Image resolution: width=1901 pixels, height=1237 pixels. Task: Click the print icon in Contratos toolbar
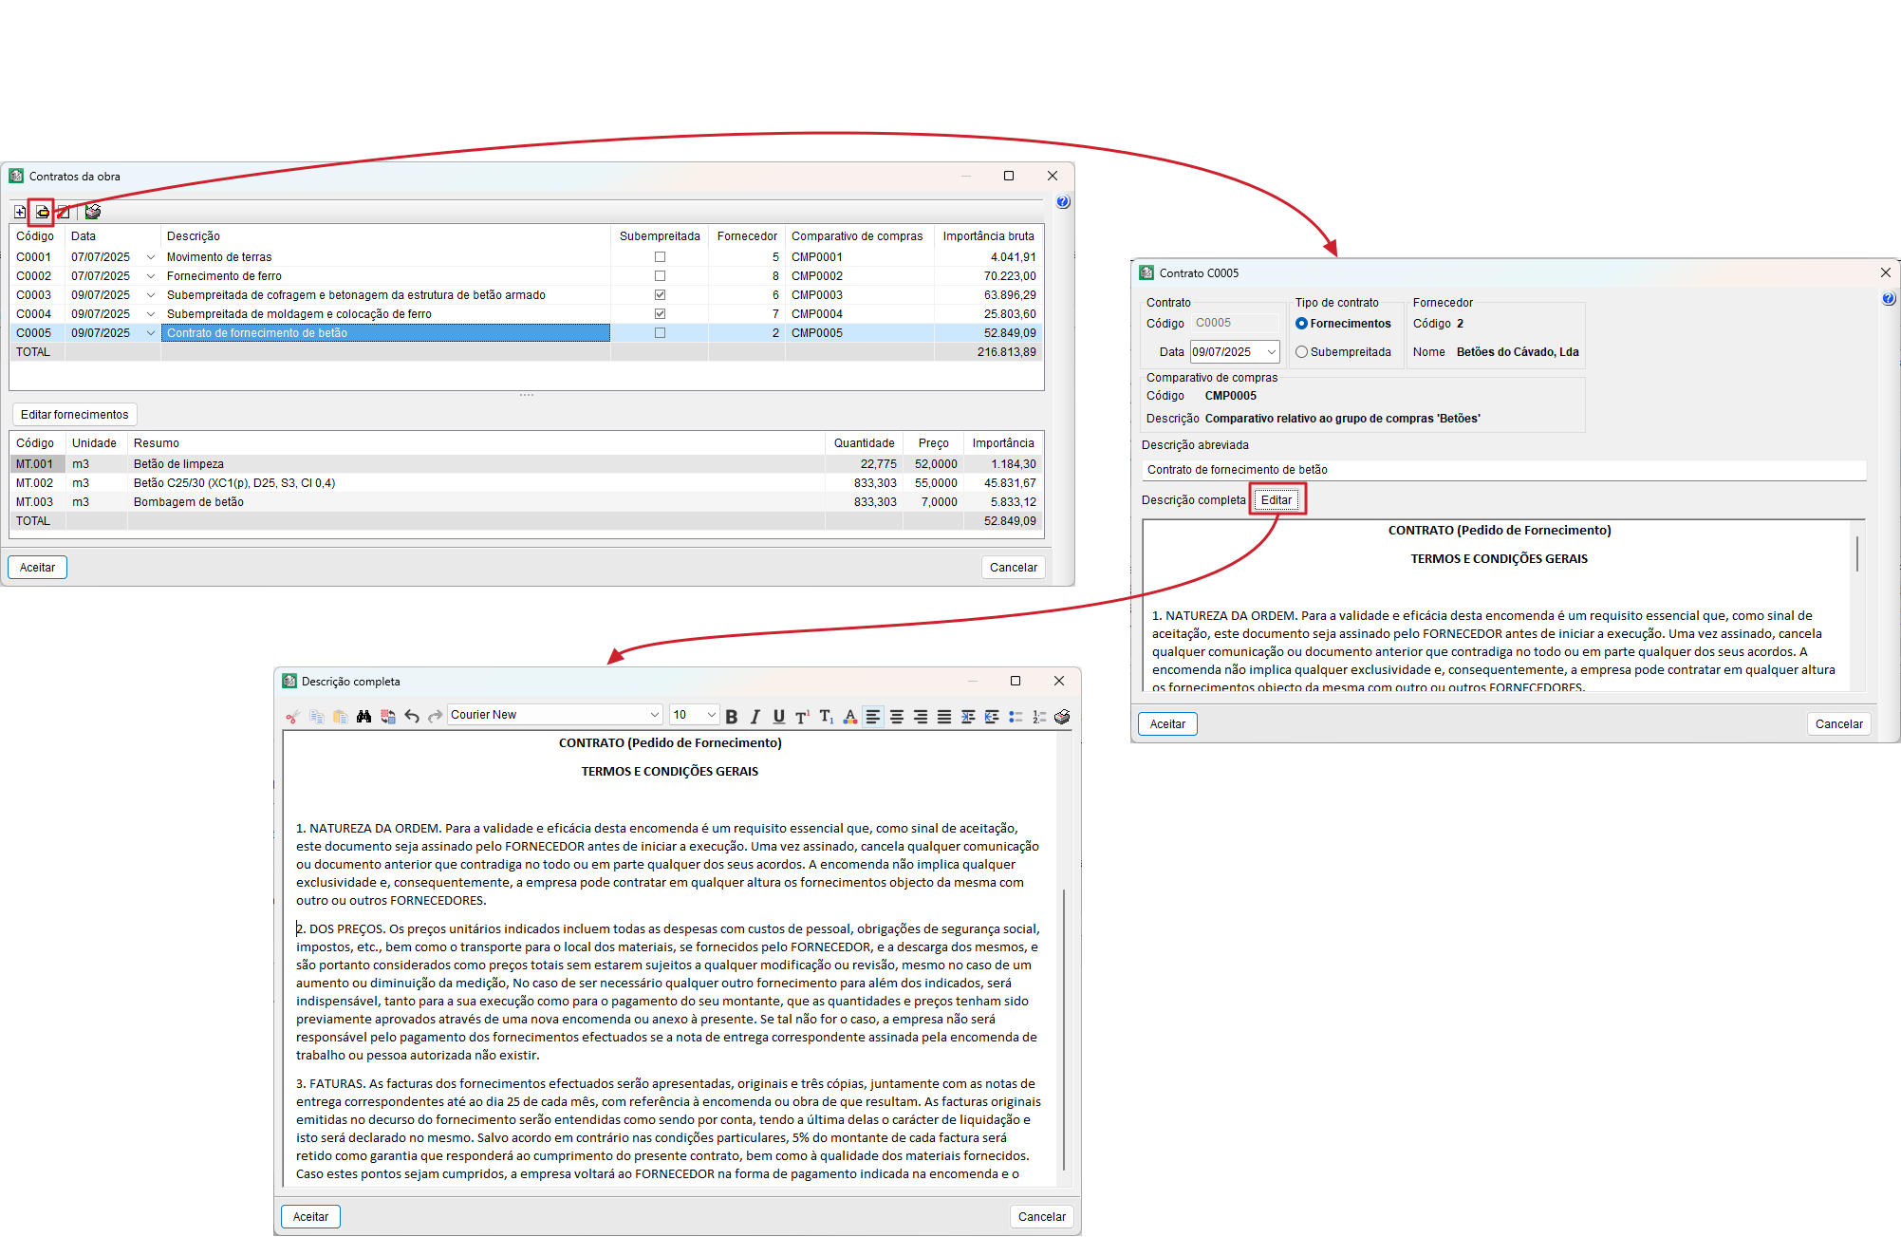pyautogui.click(x=93, y=212)
